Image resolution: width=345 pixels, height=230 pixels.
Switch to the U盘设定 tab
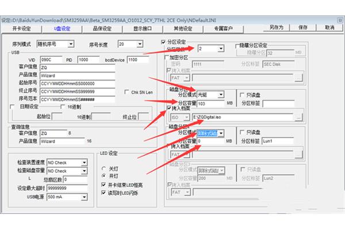click(x=62, y=29)
